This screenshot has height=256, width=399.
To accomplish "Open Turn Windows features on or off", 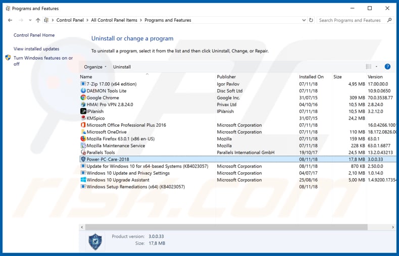I will 43,61.
